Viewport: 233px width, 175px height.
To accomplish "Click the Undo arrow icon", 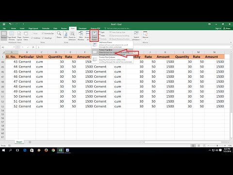I will 10,24.
